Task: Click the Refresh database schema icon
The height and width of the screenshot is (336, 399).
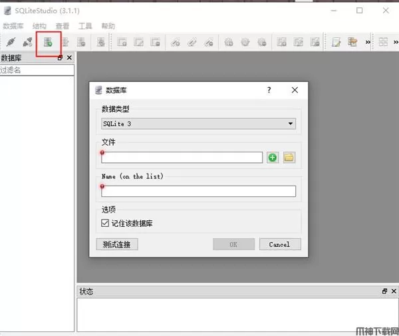Action: click(x=101, y=42)
